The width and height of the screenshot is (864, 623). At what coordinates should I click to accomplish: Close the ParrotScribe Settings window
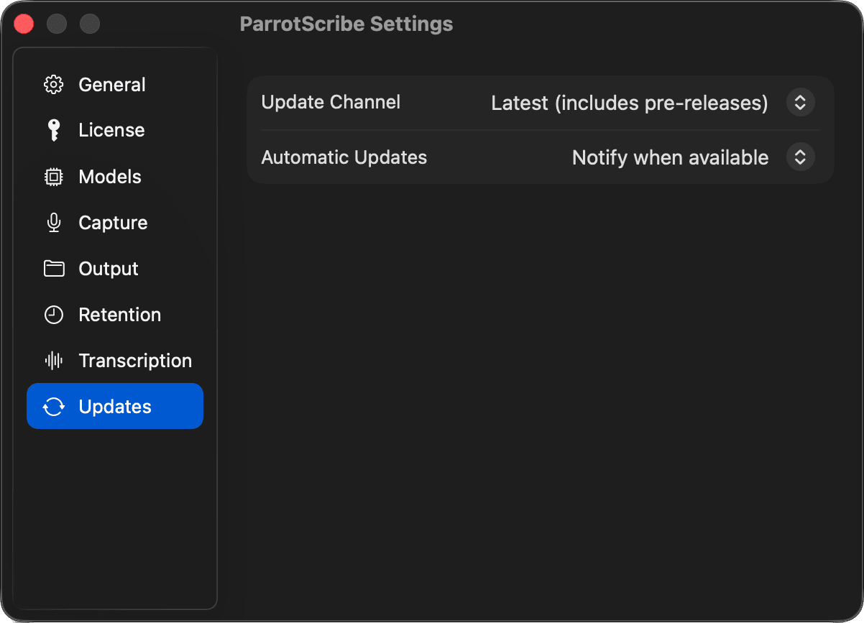coord(24,24)
